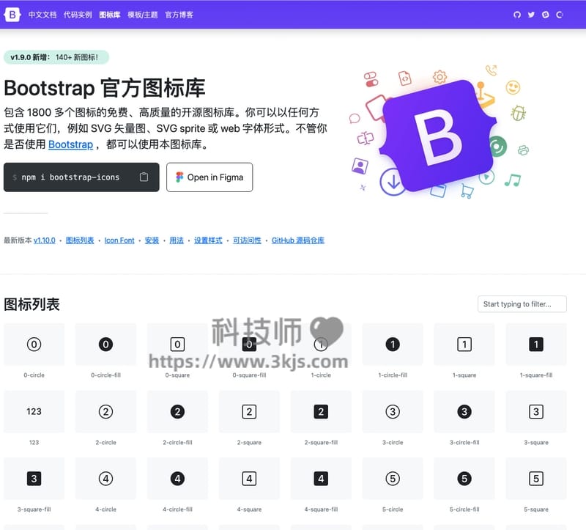Open the v1.10.0 version link
The image size is (586, 530).
[45, 240]
